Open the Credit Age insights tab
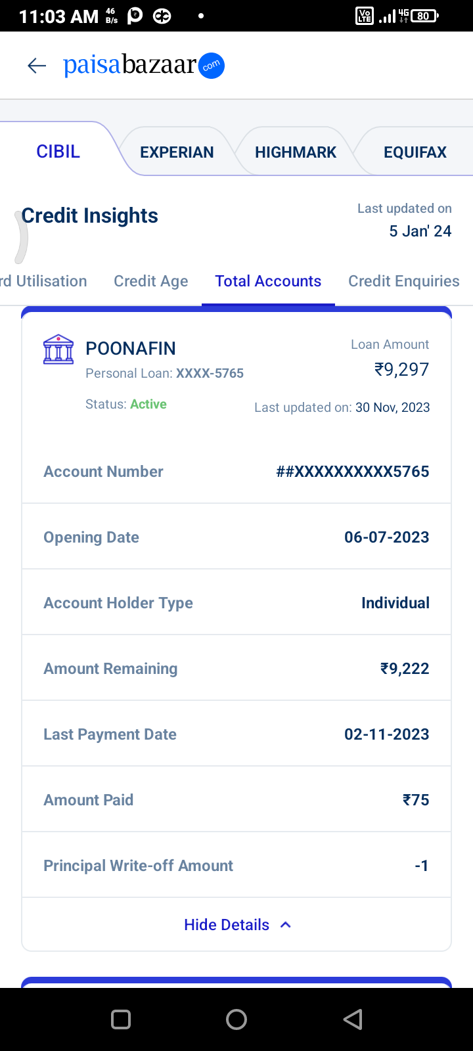Image resolution: width=473 pixels, height=1051 pixels. [151, 281]
